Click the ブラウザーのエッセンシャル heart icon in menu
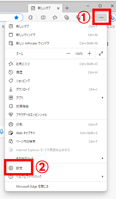 pos(11,115)
